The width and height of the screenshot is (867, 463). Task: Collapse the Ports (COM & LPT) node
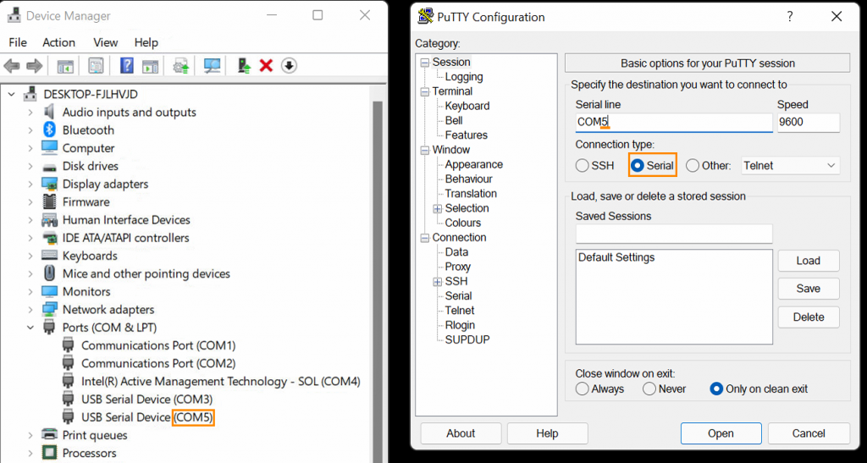[x=30, y=328]
